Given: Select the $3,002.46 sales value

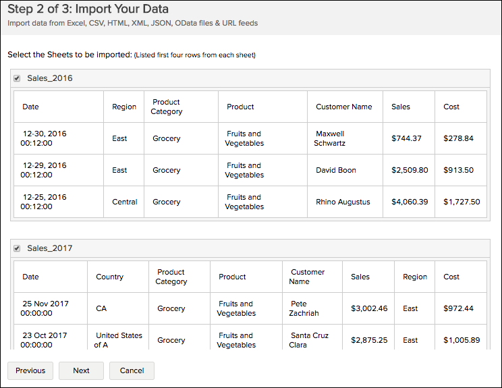Looking at the screenshot, I should 369,308.
